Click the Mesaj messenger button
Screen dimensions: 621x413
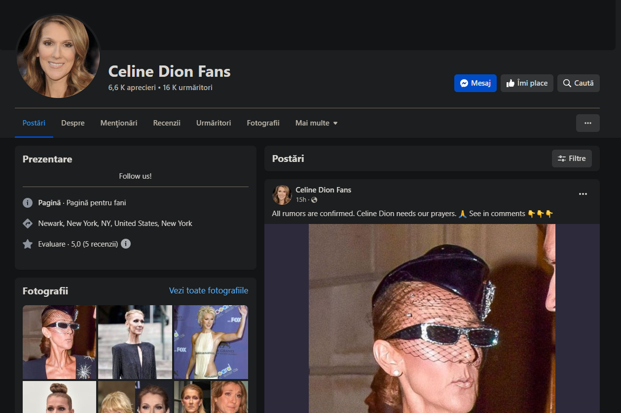coord(475,83)
